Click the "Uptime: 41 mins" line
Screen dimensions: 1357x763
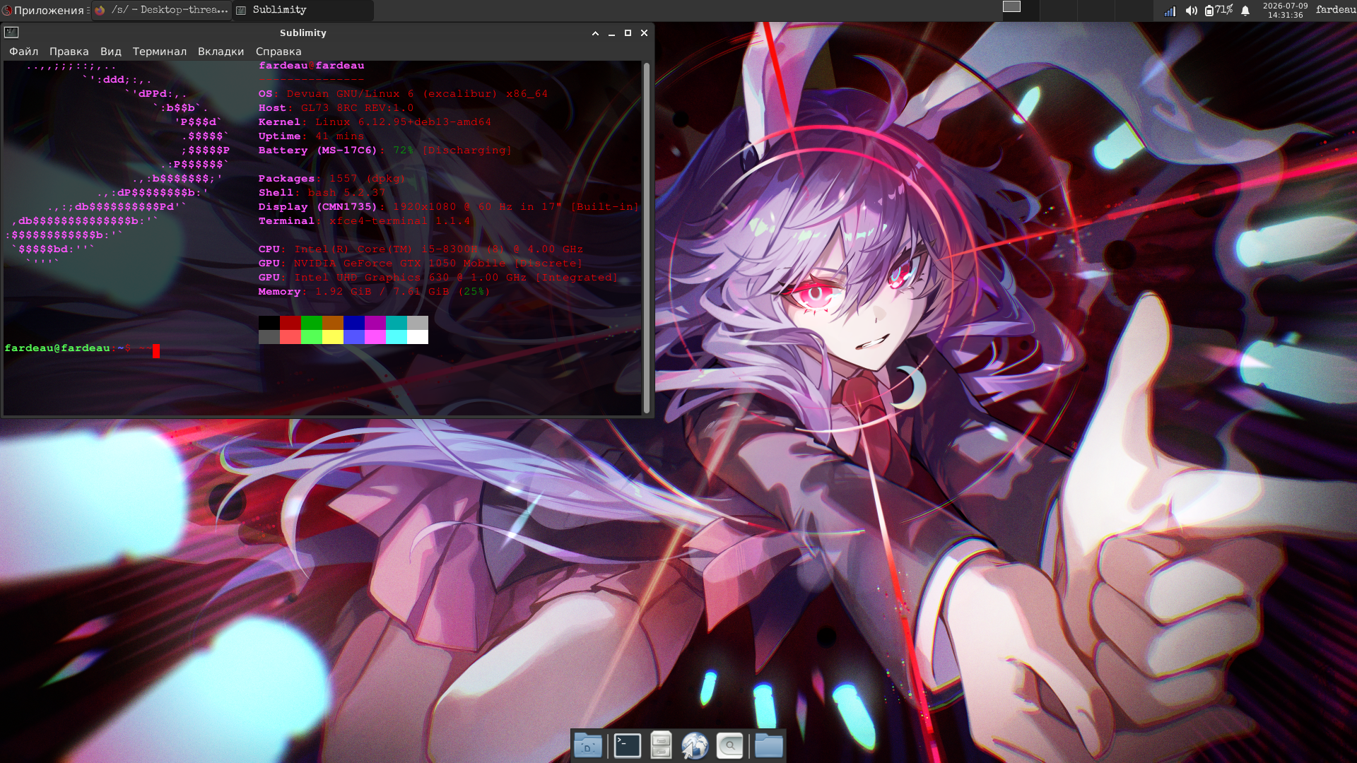(x=312, y=136)
